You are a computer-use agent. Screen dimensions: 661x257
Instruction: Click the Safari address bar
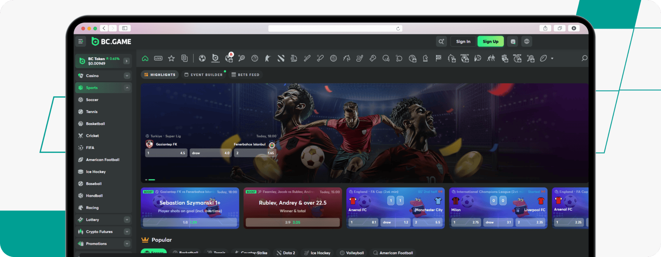point(335,29)
